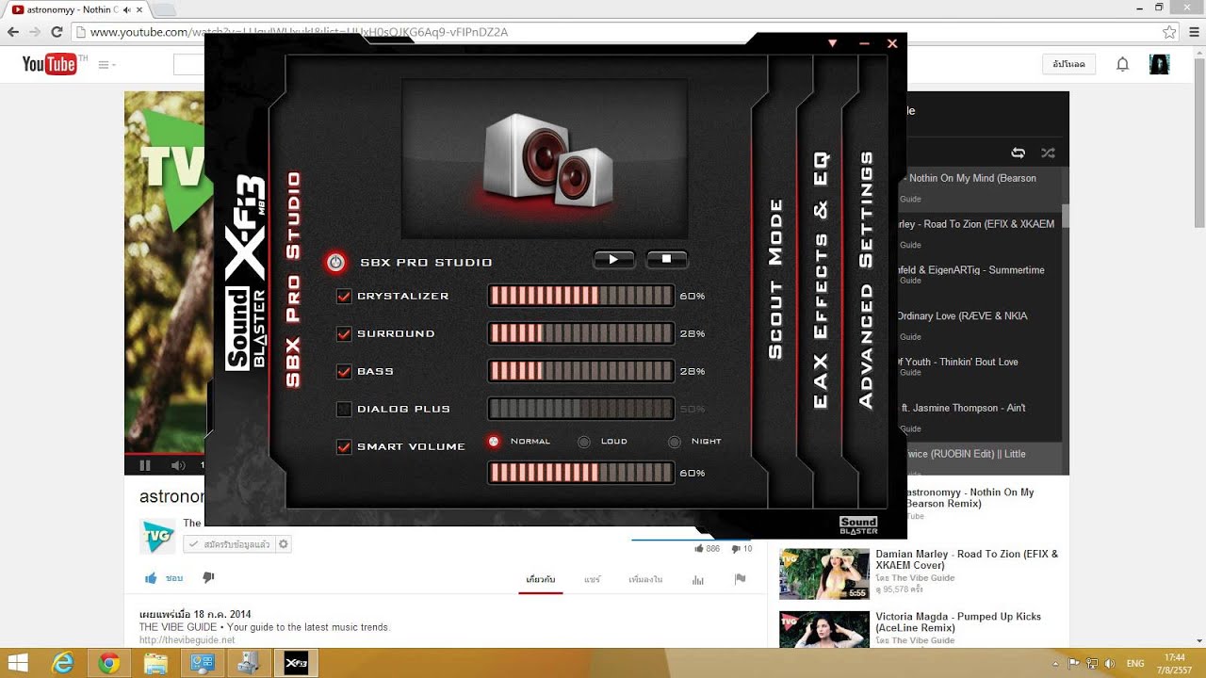The height and width of the screenshot is (678, 1206).
Task: Stop the SBX Pro Studio test audio
Action: coord(667,259)
